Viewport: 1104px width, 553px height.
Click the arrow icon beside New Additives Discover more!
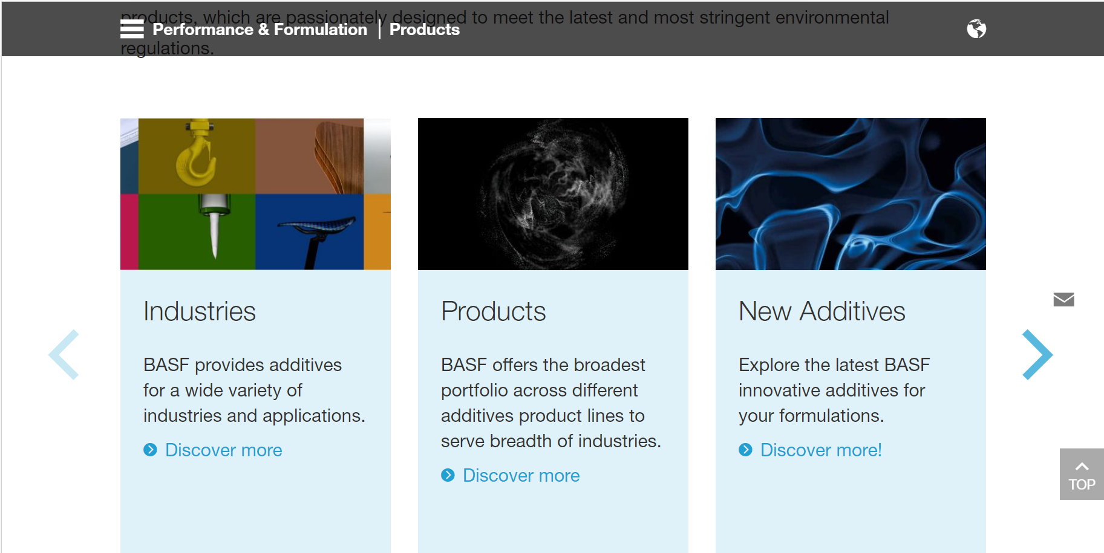coord(745,450)
